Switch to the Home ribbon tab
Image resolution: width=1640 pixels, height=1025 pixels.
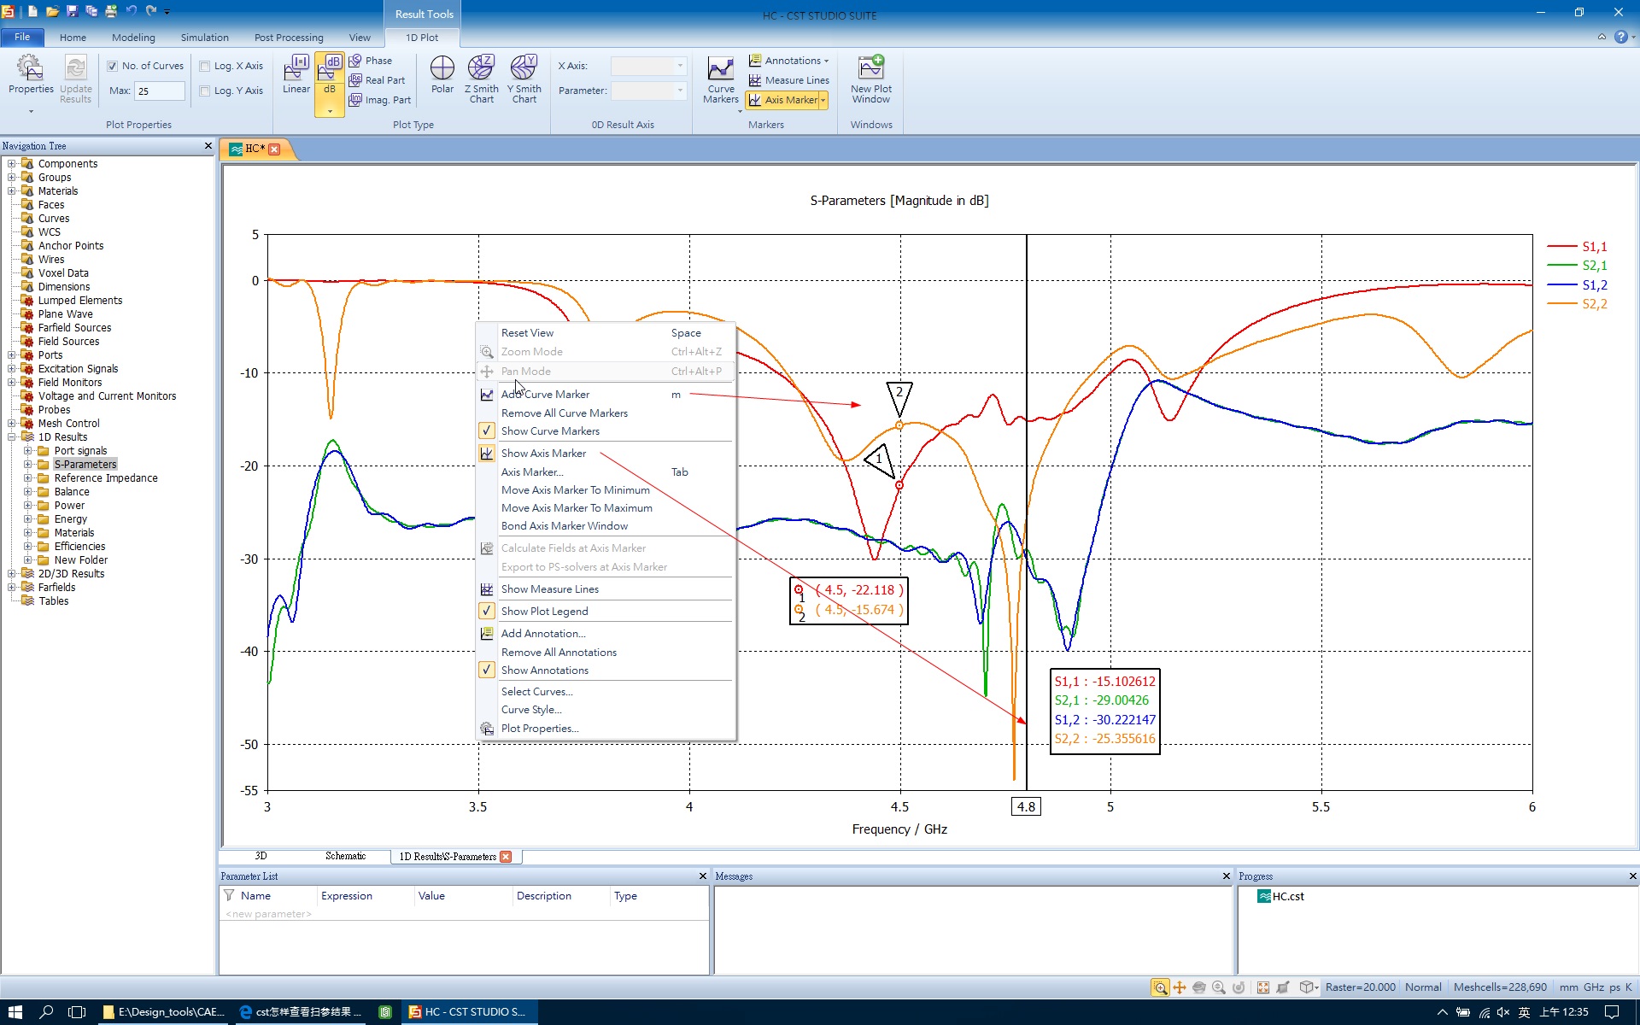tap(73, 38)
